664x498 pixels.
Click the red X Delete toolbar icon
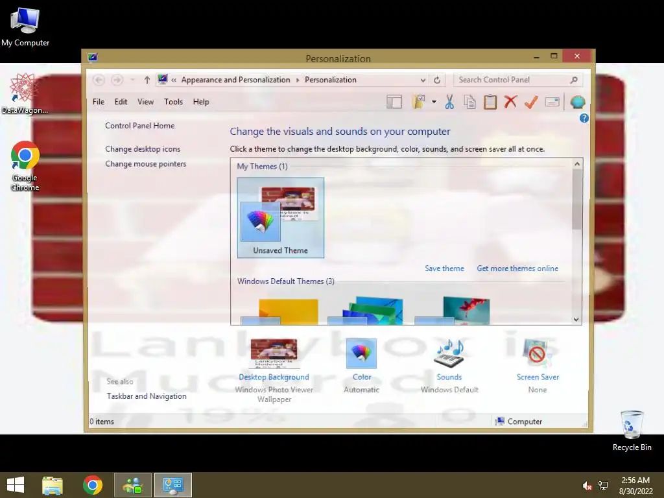[x=510, y=102]
